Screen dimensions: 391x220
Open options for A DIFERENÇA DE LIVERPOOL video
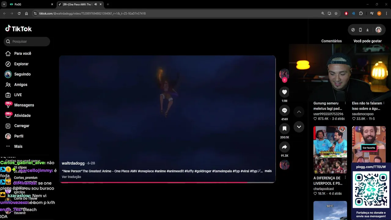(345, 178)
